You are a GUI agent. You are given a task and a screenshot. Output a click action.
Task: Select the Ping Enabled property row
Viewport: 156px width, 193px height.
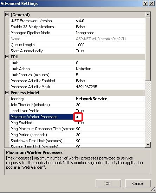click(x=77, y=123)
